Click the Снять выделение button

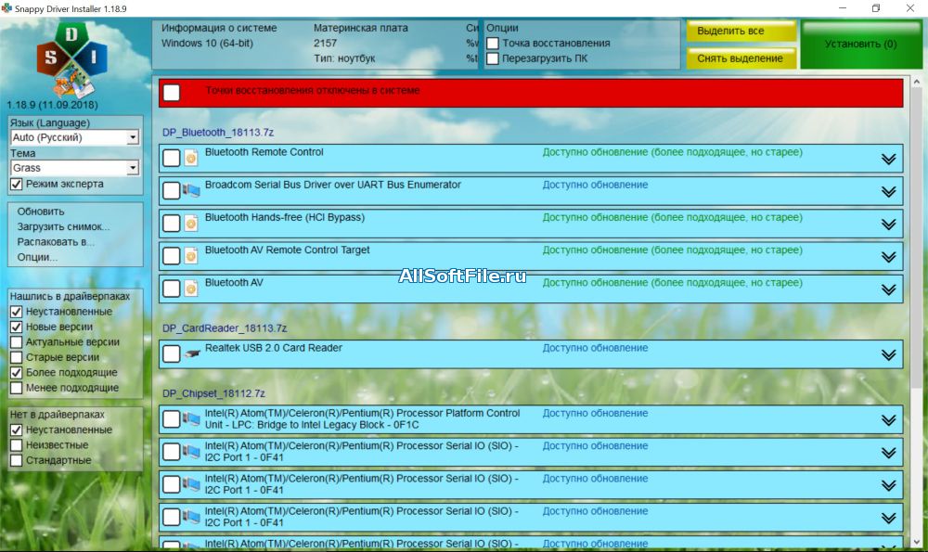coord(741,58)
